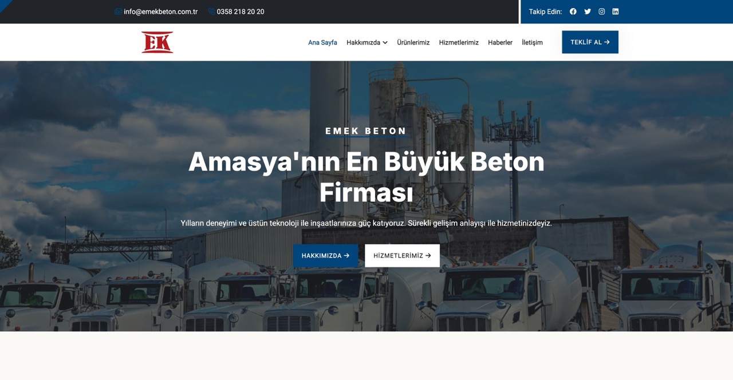
Task: Click the EK company logo
Action: 157,42
